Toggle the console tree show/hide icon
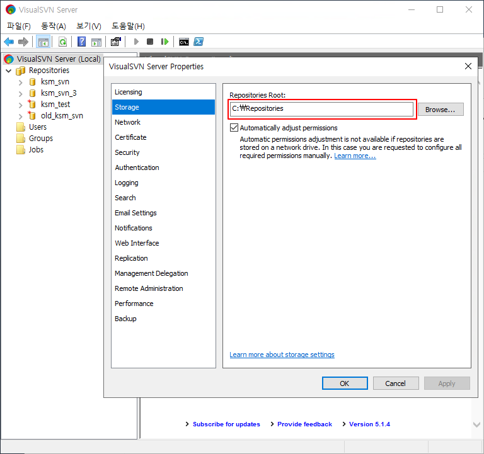The width and height of the screenshot is (484, 454). pos(43,42)
